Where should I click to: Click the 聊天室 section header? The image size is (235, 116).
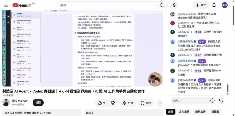[90, 113]
